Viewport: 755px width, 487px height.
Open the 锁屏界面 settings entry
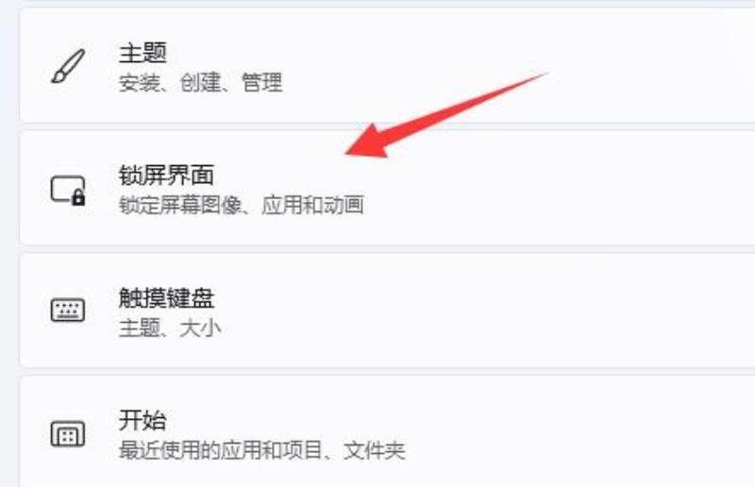point(387,189)
